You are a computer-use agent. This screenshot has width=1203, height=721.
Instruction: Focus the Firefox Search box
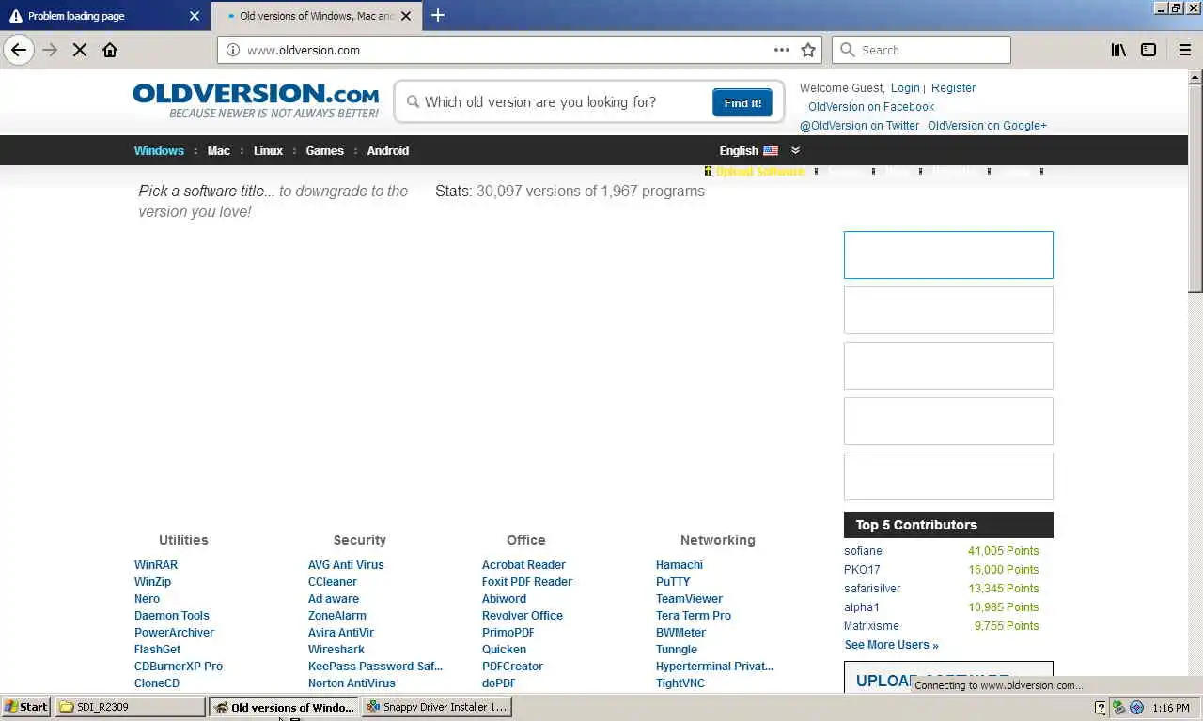pyautogui.click(x=921, y=50)
